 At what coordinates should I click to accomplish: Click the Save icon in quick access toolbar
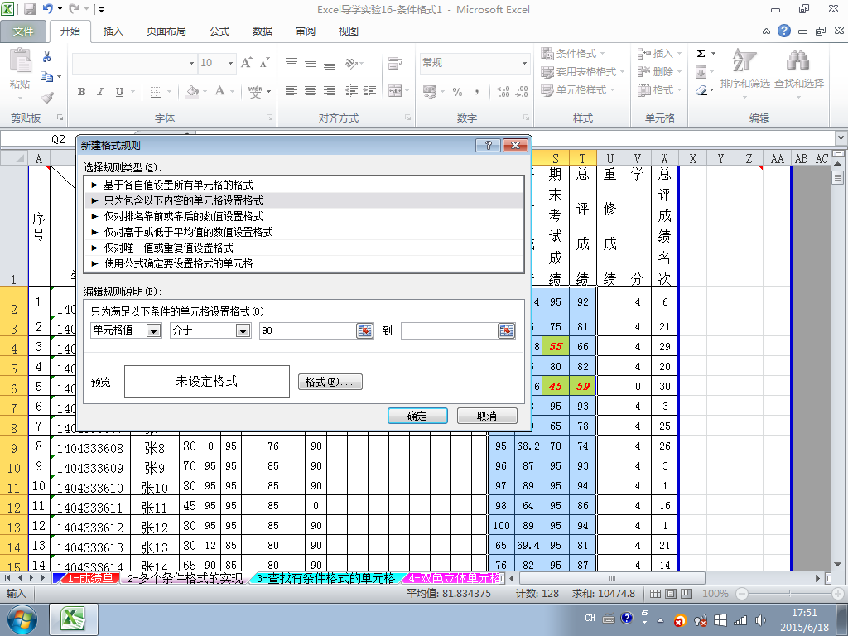point(29,9)
